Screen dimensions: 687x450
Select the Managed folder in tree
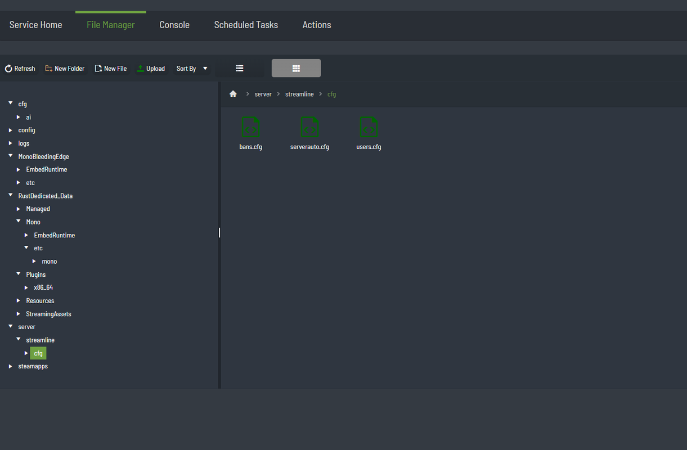pos(38,209)
